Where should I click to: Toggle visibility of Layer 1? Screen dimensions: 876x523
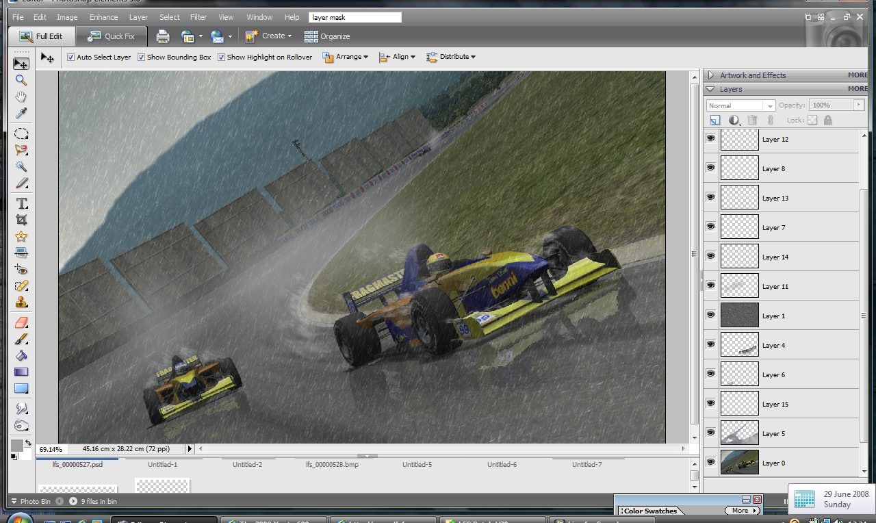click(x=711, y=316)
